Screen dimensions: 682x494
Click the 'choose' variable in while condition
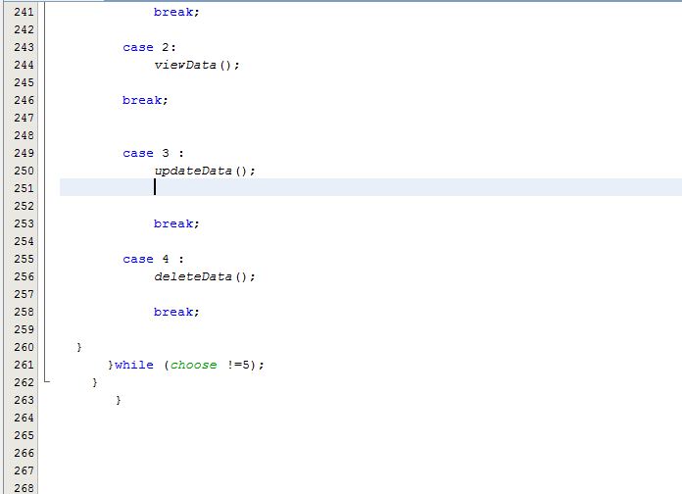tap(193, 365)
